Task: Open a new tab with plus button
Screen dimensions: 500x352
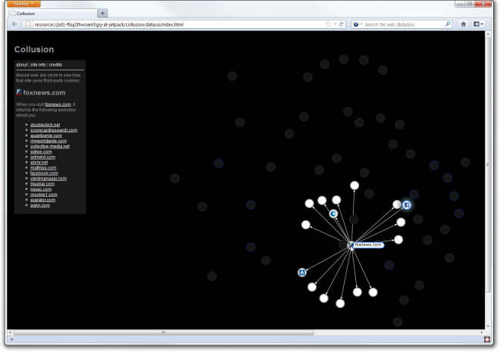Action: pyautogui.click(x=103, y=13)
